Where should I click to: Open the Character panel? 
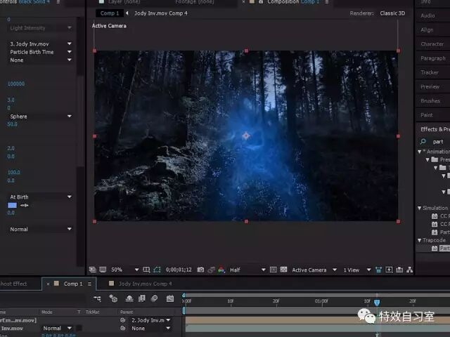click(432, 44)
